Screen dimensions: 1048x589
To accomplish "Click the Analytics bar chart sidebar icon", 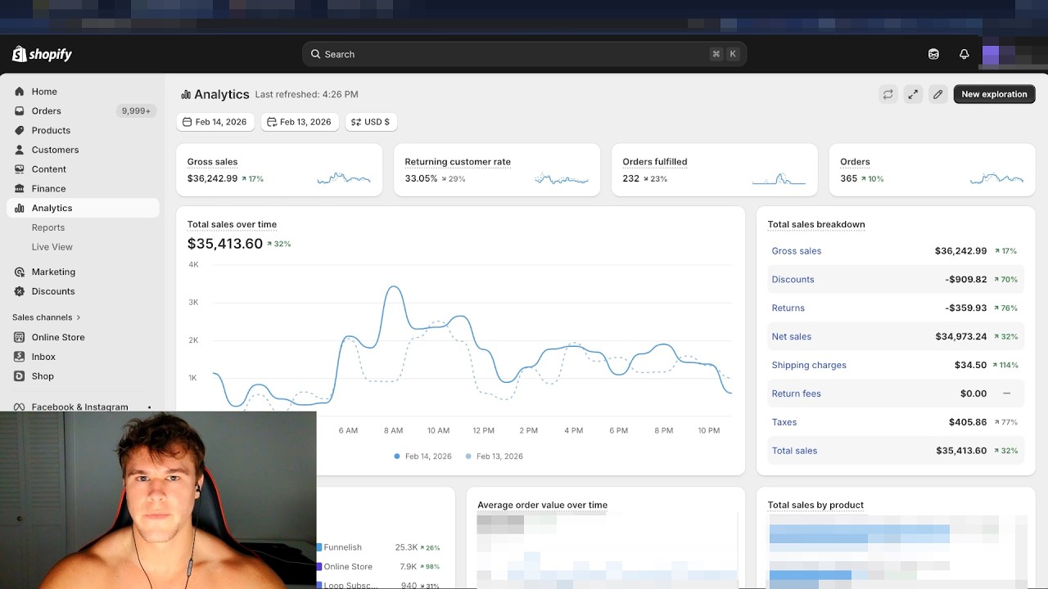I will [x=20, y=208].
